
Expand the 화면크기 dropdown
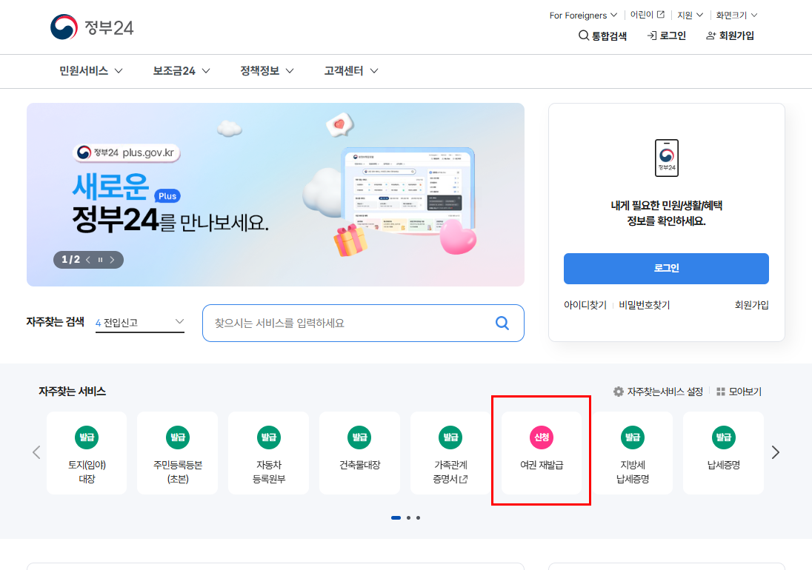[x=736, y=15]
